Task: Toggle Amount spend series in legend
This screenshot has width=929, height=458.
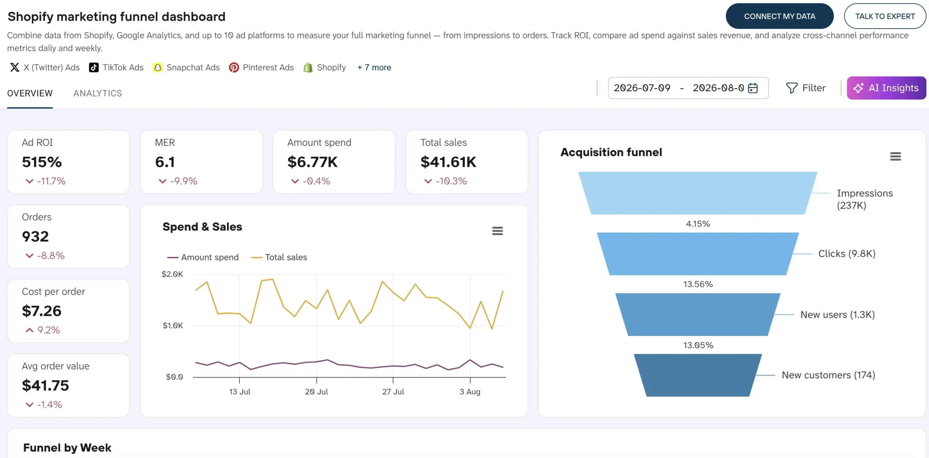Action: [203, 257]
